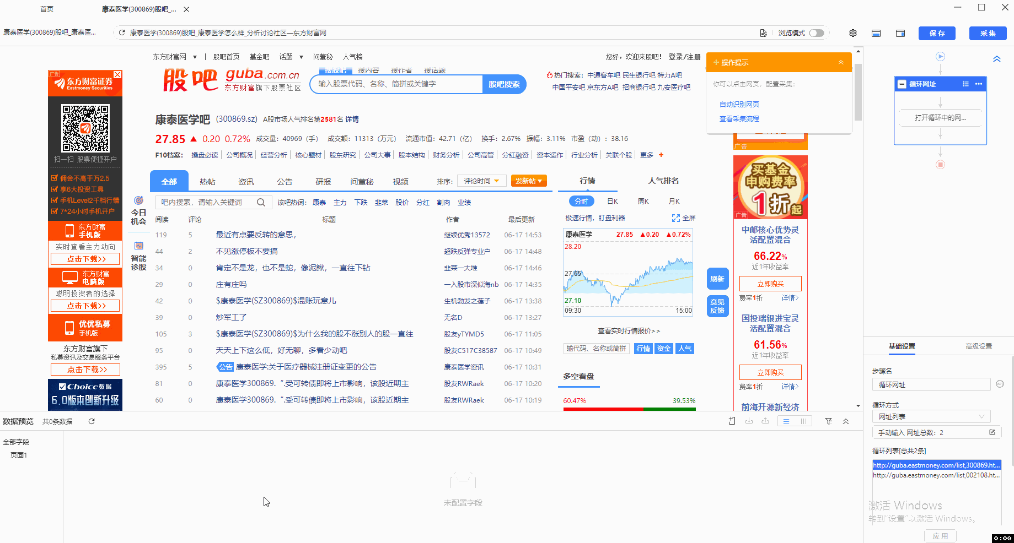Switch data preview to vertical column view
This screenshot has width=1014, height=543.
[803, 421]
